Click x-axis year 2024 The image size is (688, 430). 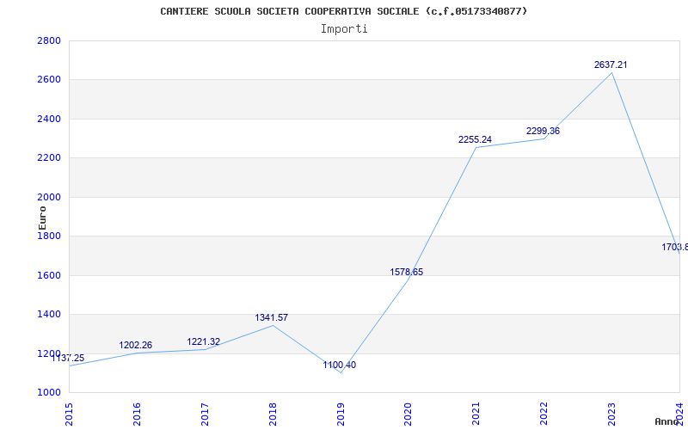tap(679, 415)
